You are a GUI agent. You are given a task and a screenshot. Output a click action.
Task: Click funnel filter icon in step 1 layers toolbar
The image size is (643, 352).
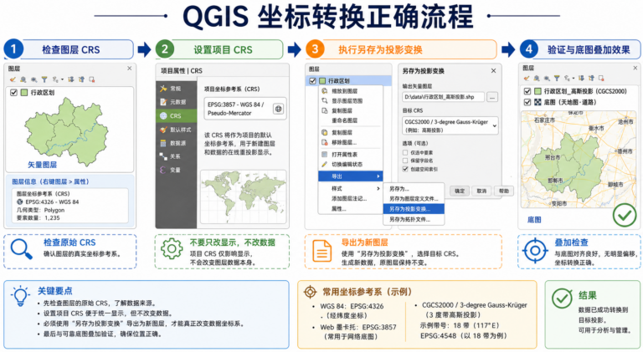pos(44,79)
